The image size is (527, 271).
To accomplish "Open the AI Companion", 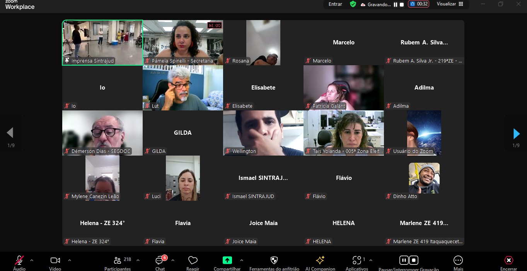I will 320,261.
